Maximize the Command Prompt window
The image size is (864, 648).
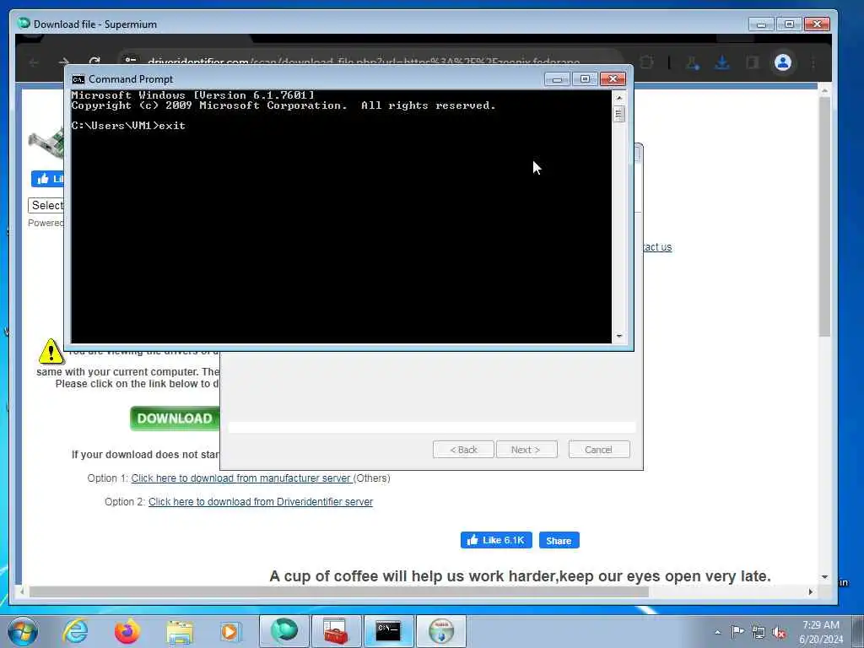tap(585, 79)
